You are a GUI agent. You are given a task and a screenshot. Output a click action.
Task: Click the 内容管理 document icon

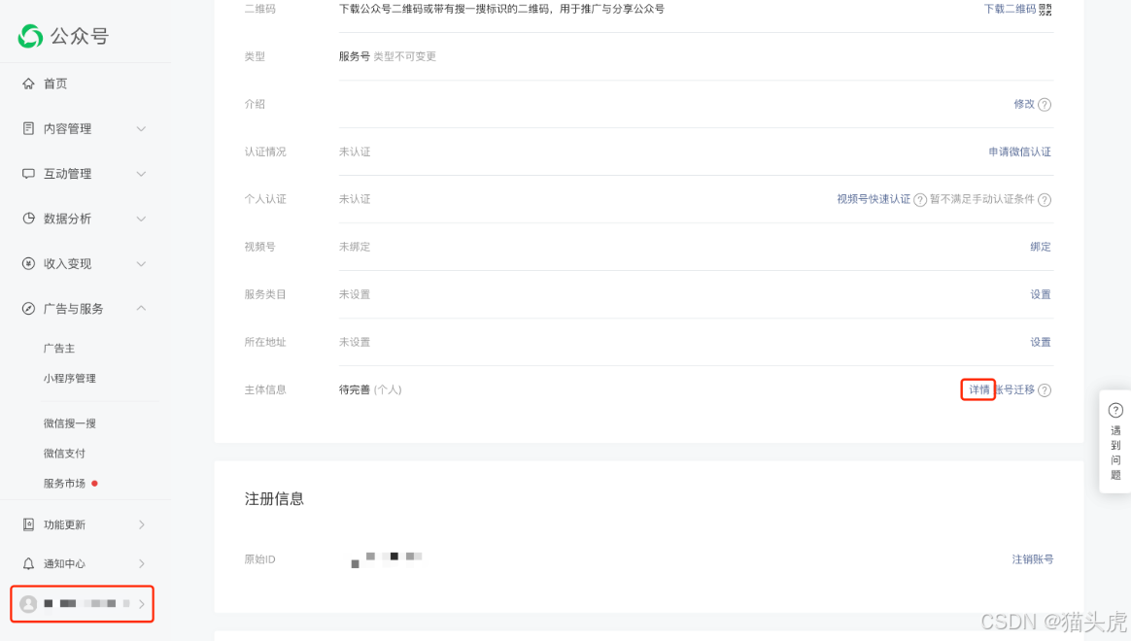coord(28,128)
